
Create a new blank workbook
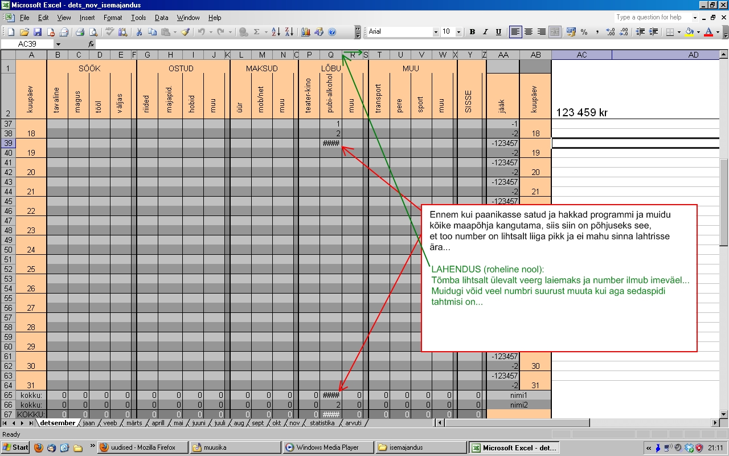[x=11, y=32]
